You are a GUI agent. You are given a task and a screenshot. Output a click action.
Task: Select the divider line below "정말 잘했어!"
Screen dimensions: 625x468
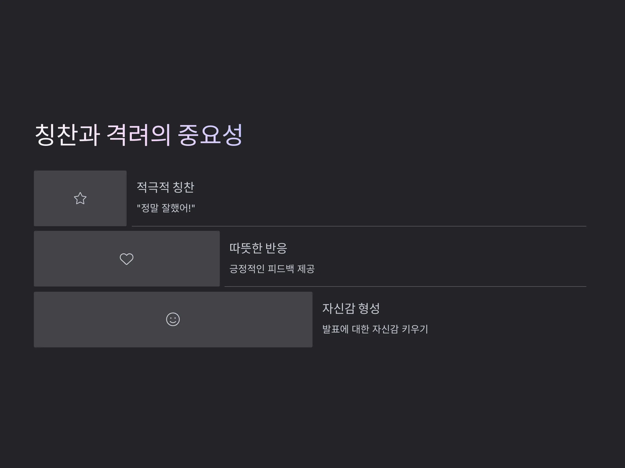[x=359, y=226]
